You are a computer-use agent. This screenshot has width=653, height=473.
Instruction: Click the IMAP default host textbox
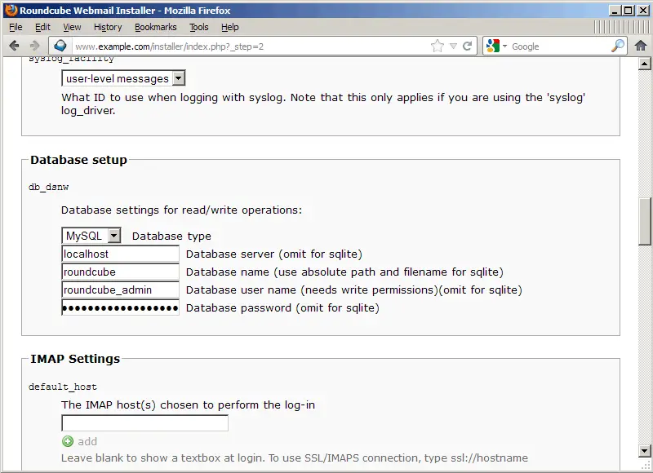pos(145,423)
